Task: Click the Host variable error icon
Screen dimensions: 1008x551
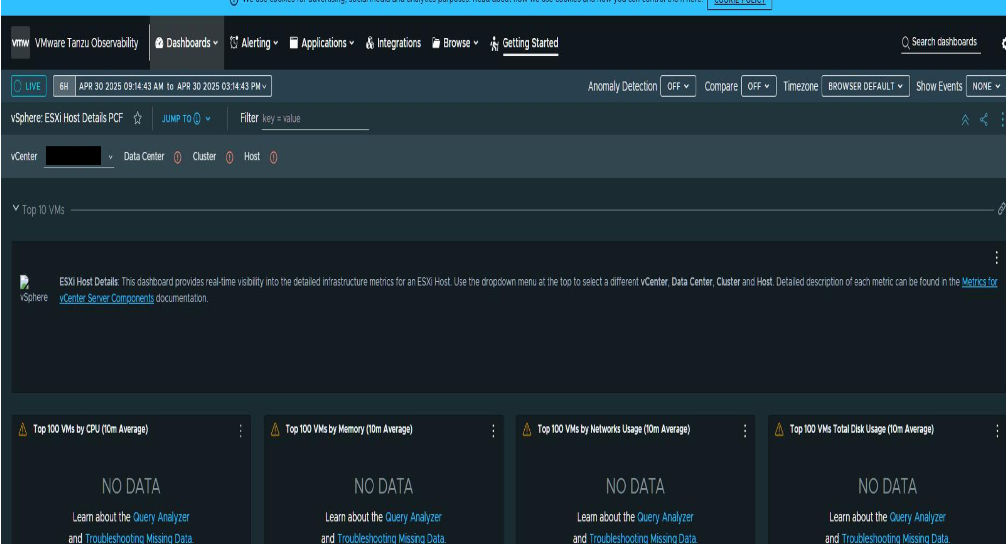Action: pyautogui.click(x=274, y=157)
